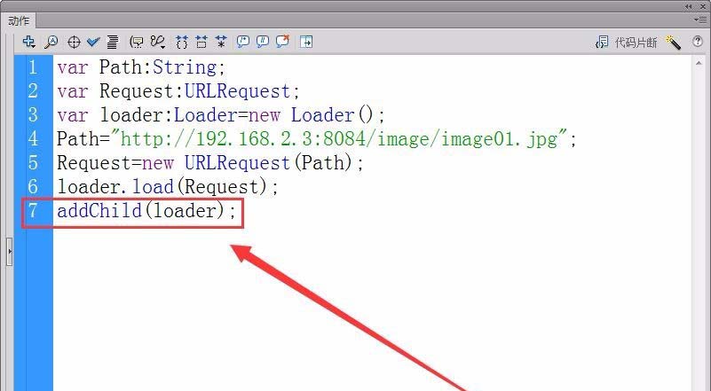
Task: Apply line comment with the // icon
Action: click(263, 43)
